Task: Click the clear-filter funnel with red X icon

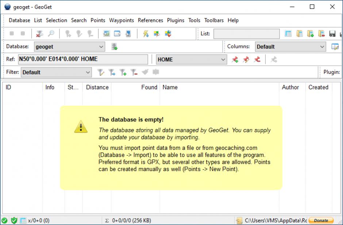Action: (x=40, y=34)
